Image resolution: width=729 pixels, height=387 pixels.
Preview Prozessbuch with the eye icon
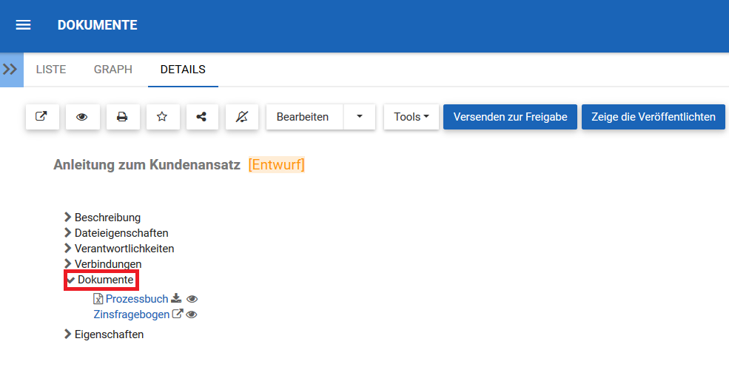pos(192,299)
